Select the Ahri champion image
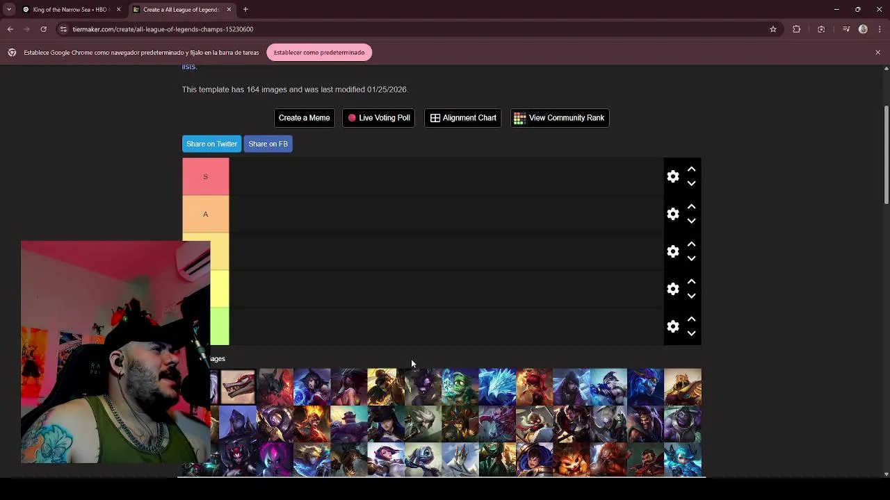This screenshot has height=500, width=890. point(311,387)
